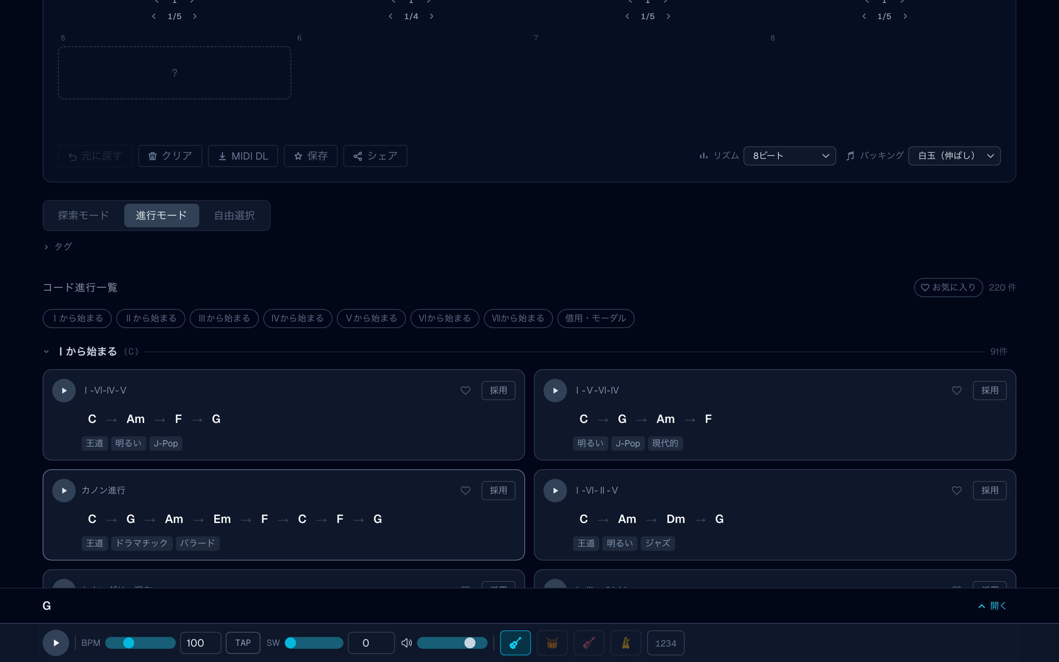Click the bass guitar icon
Screen dimensions: 1059x662
589,643
